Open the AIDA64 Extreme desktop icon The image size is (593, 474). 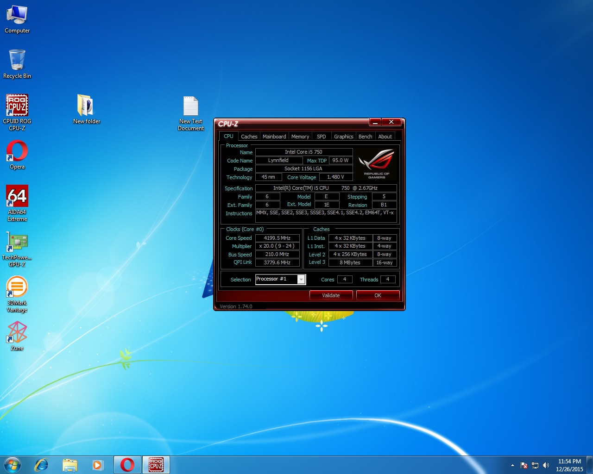pyautogui.click(x=17, y=197)
